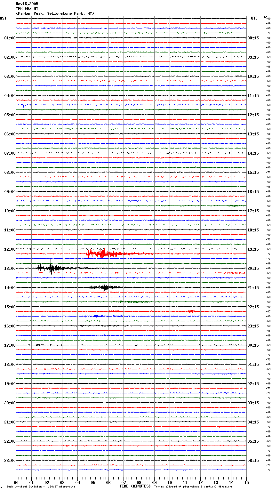The image size is (272, 491).
Task: Click the traces clipped footnote text
Action: click(193, 487)
